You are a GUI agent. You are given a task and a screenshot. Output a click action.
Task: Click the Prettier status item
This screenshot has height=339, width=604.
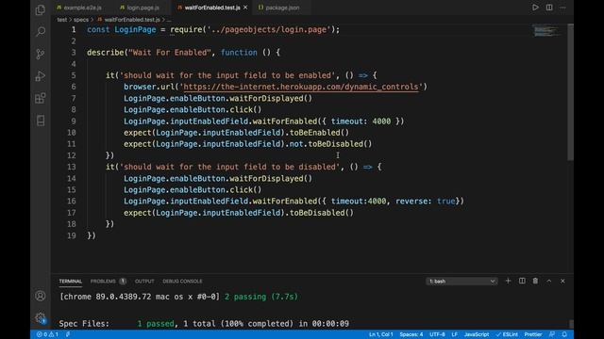(x=533, y=334)
